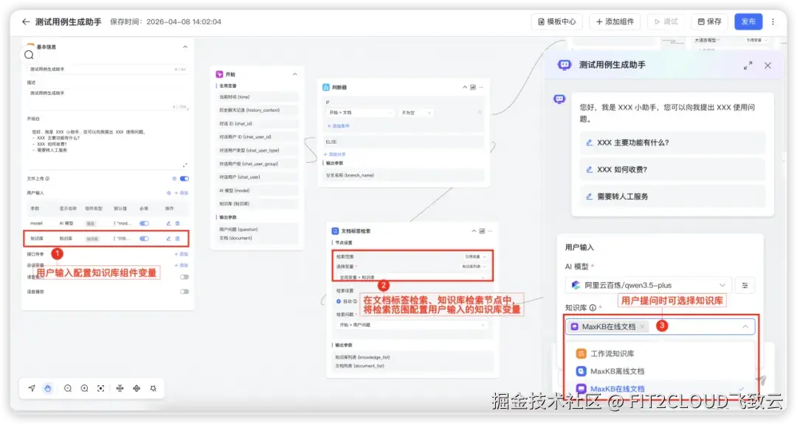Click 对话 ID (chat_id) variable
797x425 pixels.
click(258, 123)
